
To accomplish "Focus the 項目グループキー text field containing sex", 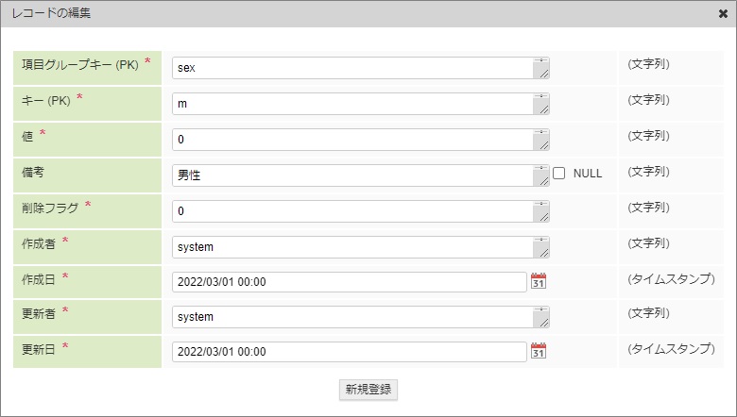I will coord(351,68).
